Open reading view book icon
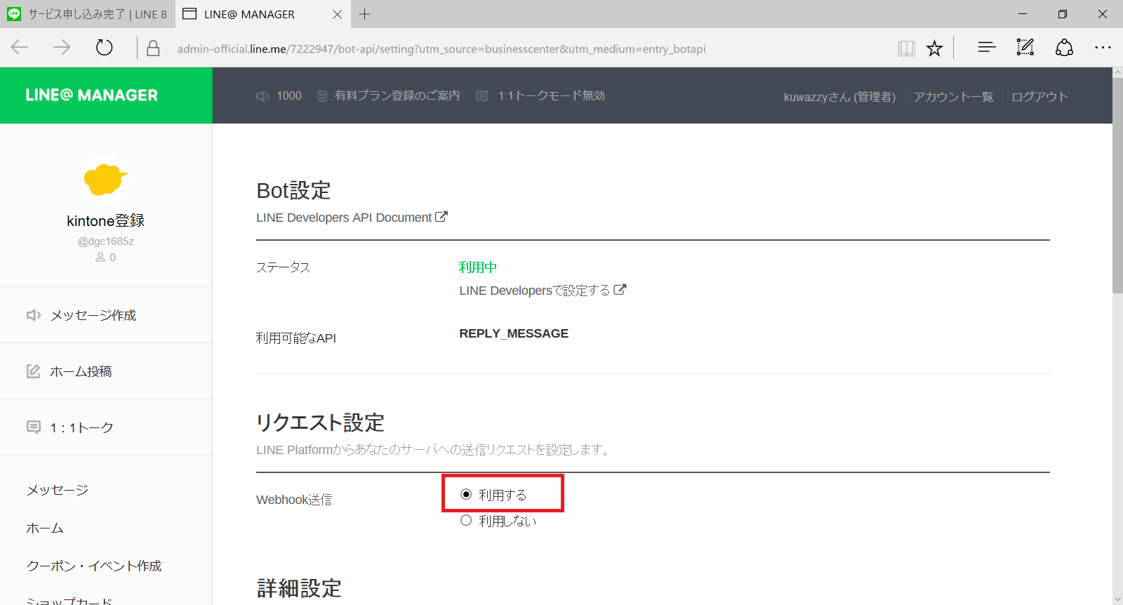The width and height of the screenshot is (1123, 605). (906, 48)
